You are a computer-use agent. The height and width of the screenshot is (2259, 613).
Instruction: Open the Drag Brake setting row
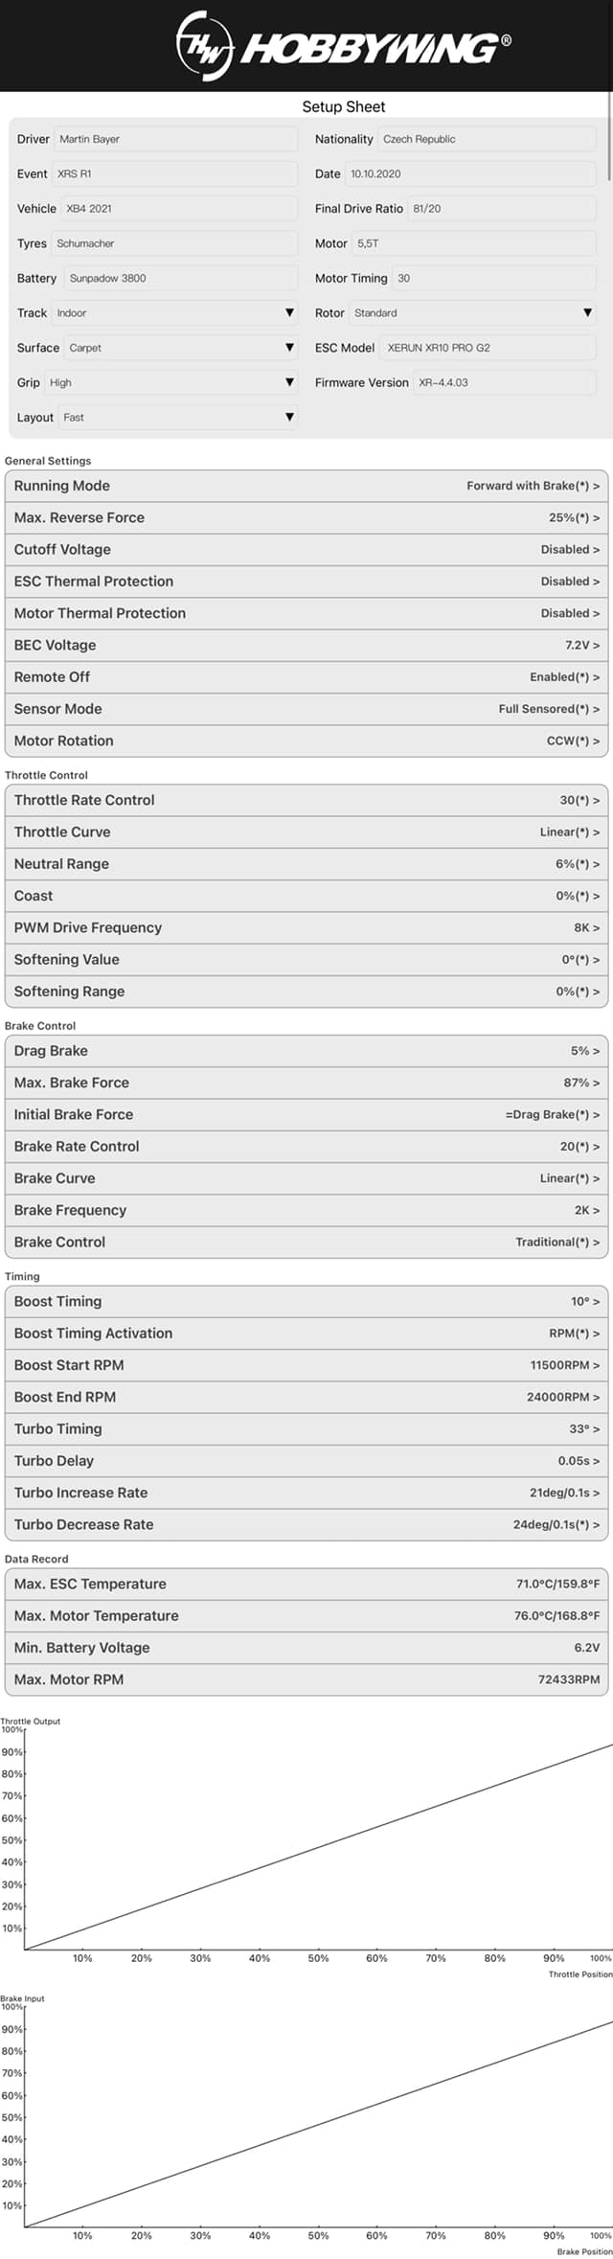(306, 1051)
